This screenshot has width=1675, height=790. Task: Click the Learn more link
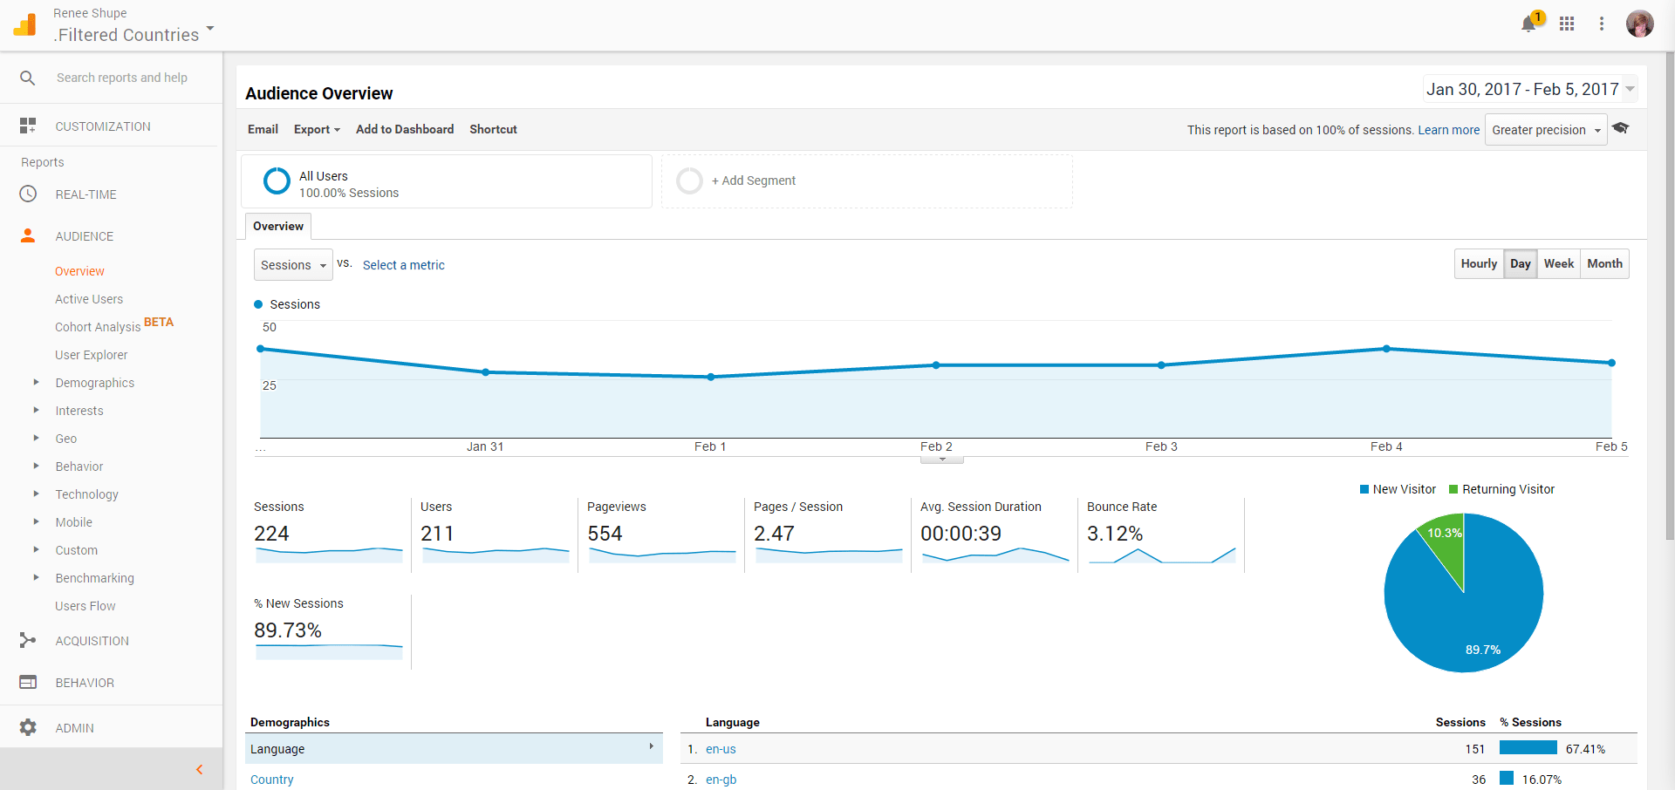1447,129
